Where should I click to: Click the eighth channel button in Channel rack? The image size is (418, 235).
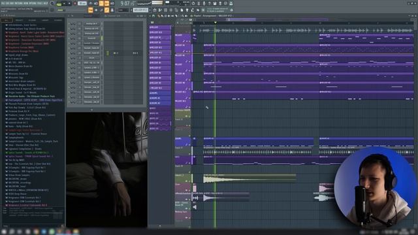(91, 58)
